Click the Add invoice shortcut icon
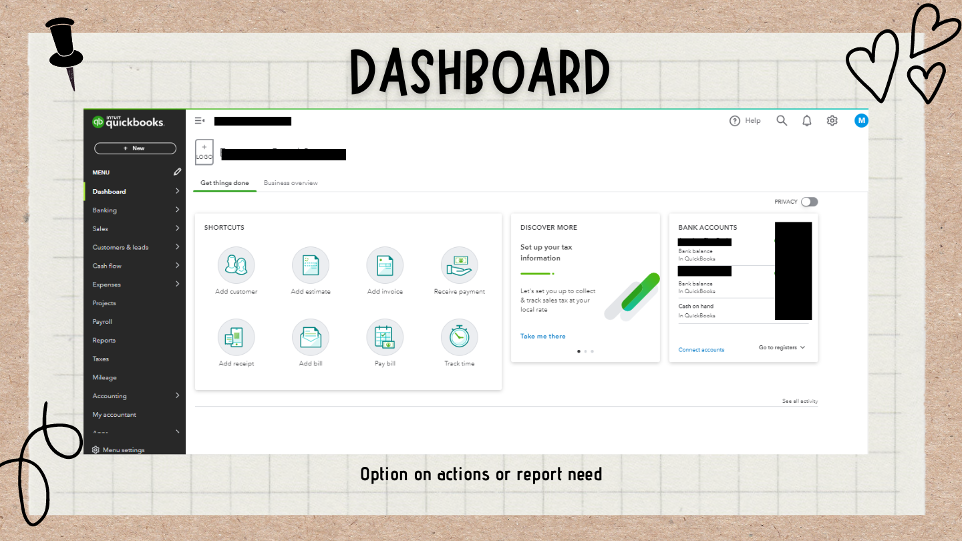This screenshot has width=962, height=541. coord(385,265)
